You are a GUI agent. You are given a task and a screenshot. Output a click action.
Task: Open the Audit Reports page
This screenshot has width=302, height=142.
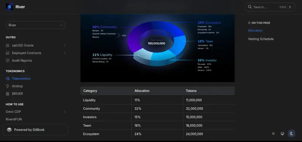coord(22,61)
